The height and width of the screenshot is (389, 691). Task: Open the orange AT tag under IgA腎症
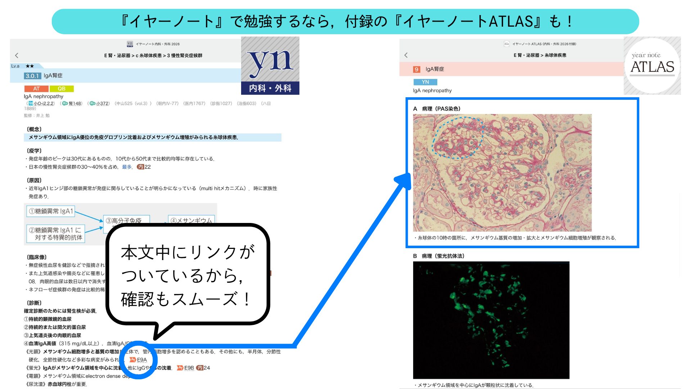36,89
